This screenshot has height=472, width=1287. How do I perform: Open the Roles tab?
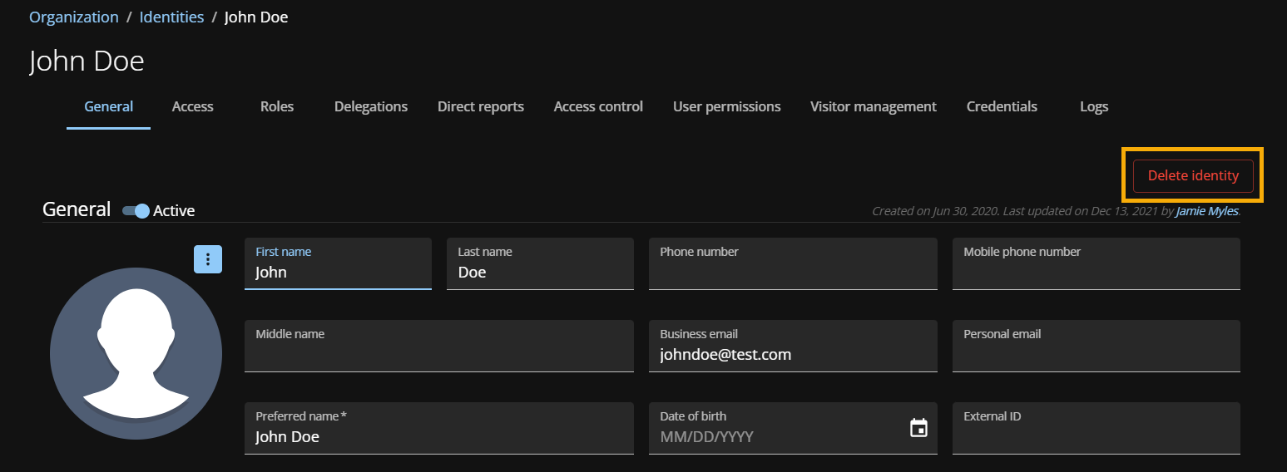277,106
